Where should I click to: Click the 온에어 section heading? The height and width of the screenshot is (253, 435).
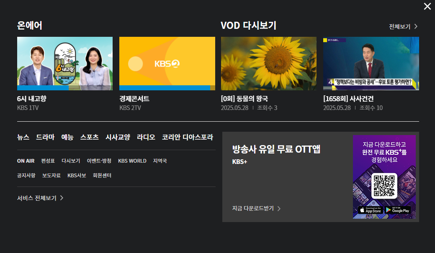point(30,26)
